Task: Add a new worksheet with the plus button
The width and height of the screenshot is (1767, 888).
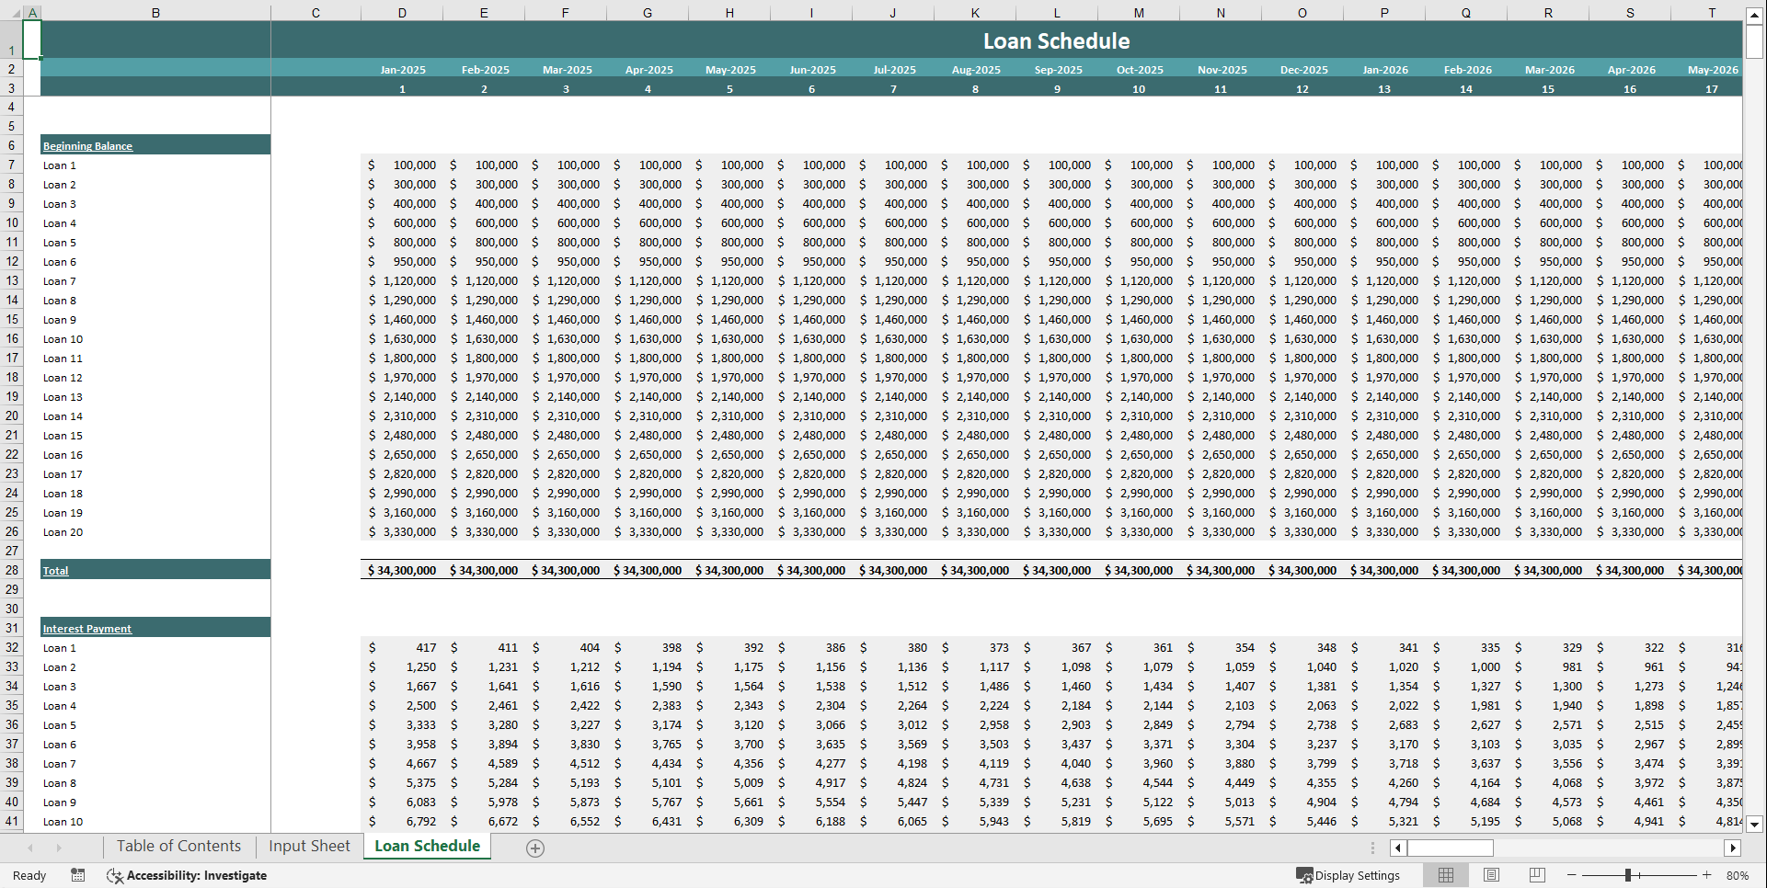Action: [534, 848]
